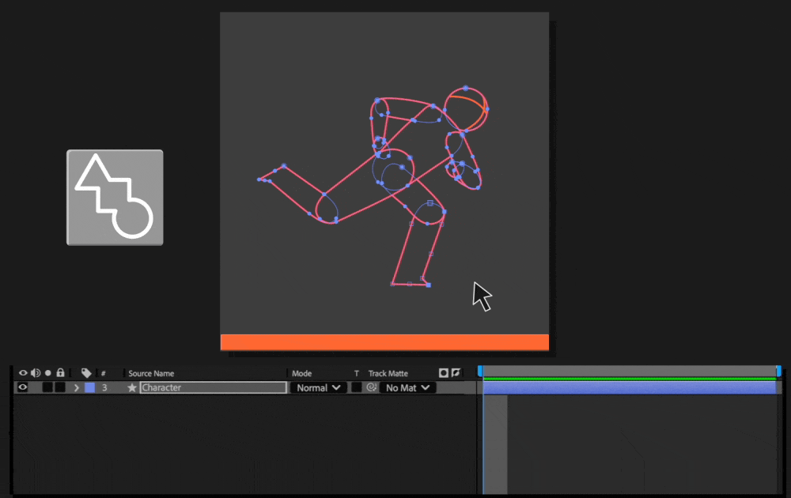Open the No Mat track matte dropdown
The height and width of the screenshot is (498, 791).
click(x=407, y=387)
